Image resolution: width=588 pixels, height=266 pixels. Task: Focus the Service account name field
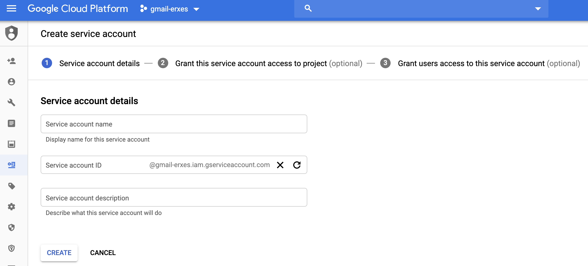[174, 124]
